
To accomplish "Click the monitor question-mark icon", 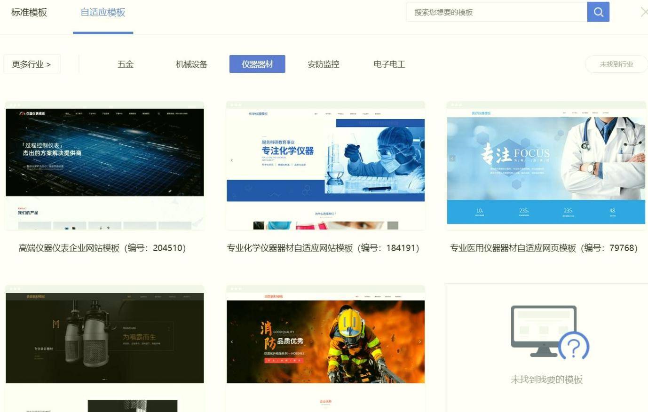I will [549, 332].
